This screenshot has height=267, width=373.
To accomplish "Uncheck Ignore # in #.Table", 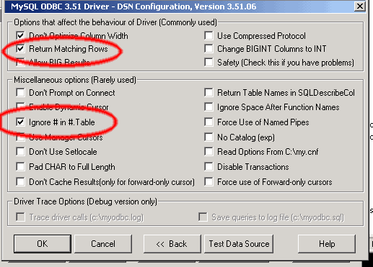I will coord(20,122).
